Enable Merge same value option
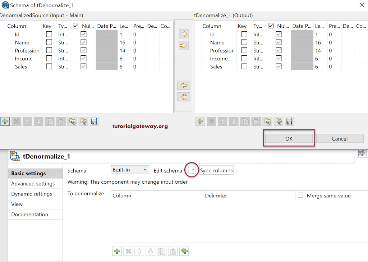The height and width of the screenshot is (262, 368). (x=301, y=196)
